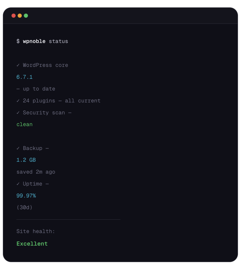The height and width of the screenshot is (267, 240).
Task: Click the saved 2m ago text
Action: (36, 172)
